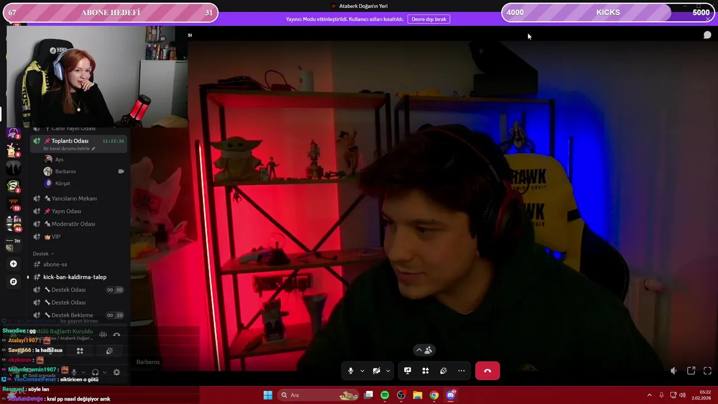This screenshot has width=718, height=404.
Task: Add a server plus icon
Action: point(13,264)
